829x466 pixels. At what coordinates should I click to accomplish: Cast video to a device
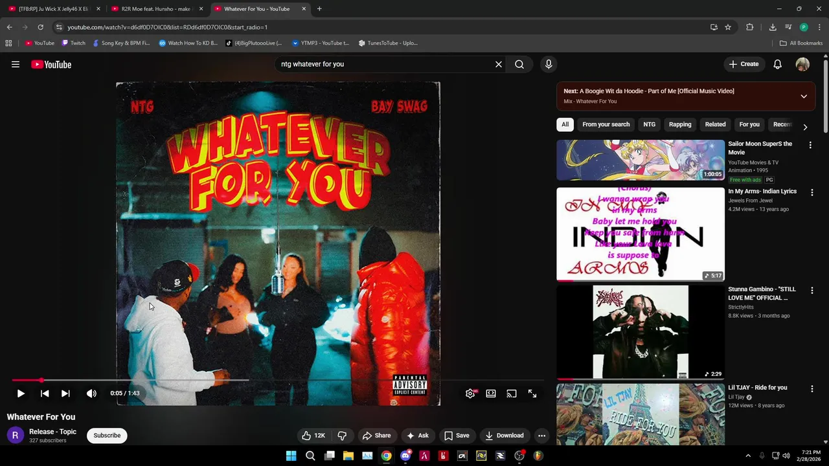click(512, 393)
